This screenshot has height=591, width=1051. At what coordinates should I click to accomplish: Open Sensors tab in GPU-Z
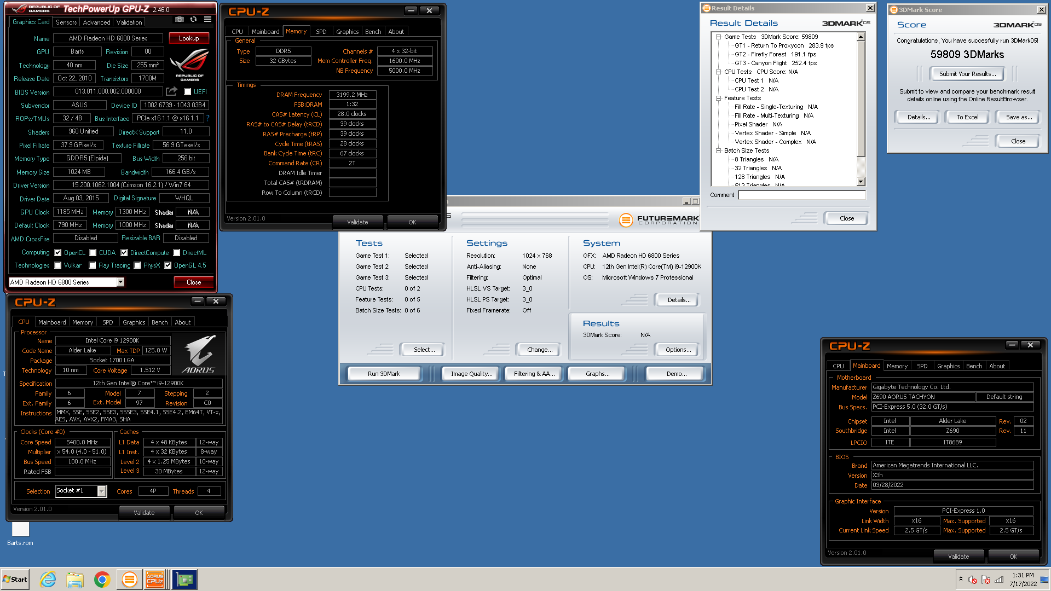click(x=66, y=22)
